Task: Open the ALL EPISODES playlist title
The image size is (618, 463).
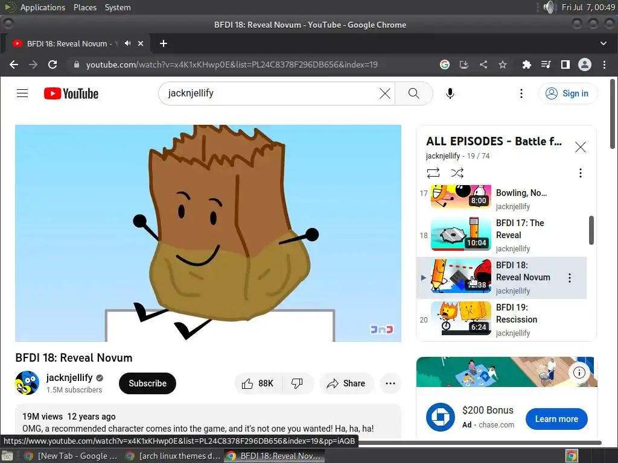Action: [494, 141]
